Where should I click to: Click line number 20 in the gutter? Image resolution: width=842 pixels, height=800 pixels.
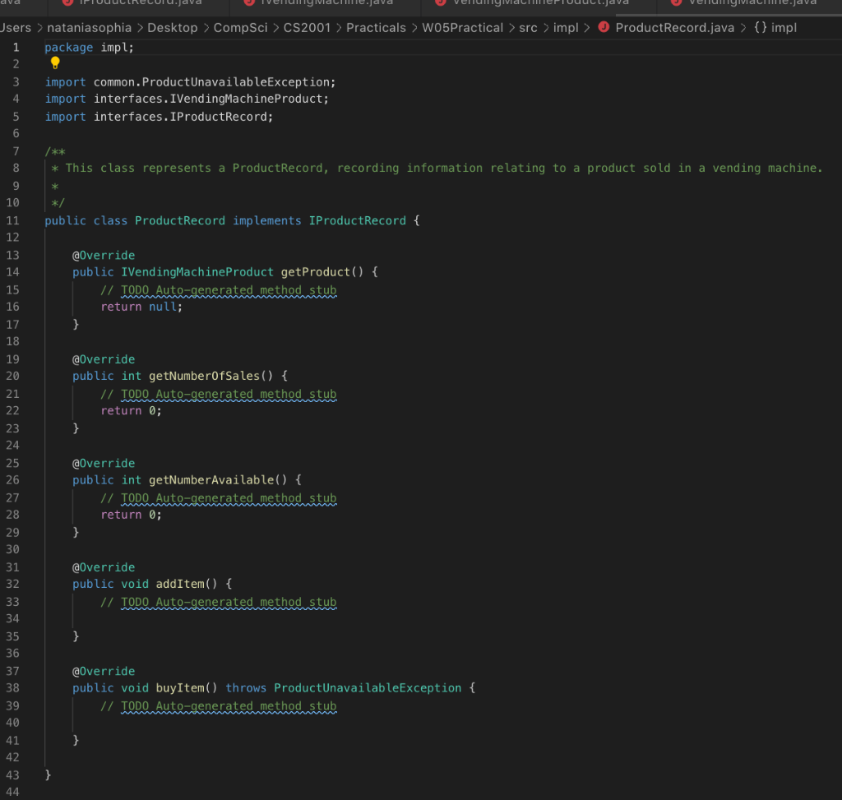point(12,376)
